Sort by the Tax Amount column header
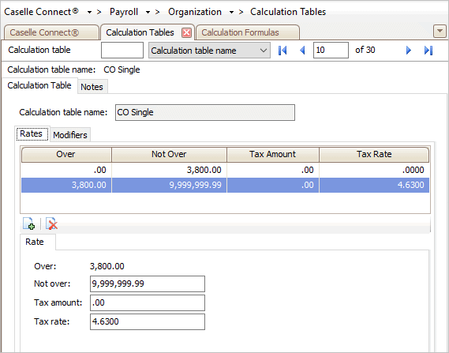Screen dimensions: 449x353 pos(272,155)
